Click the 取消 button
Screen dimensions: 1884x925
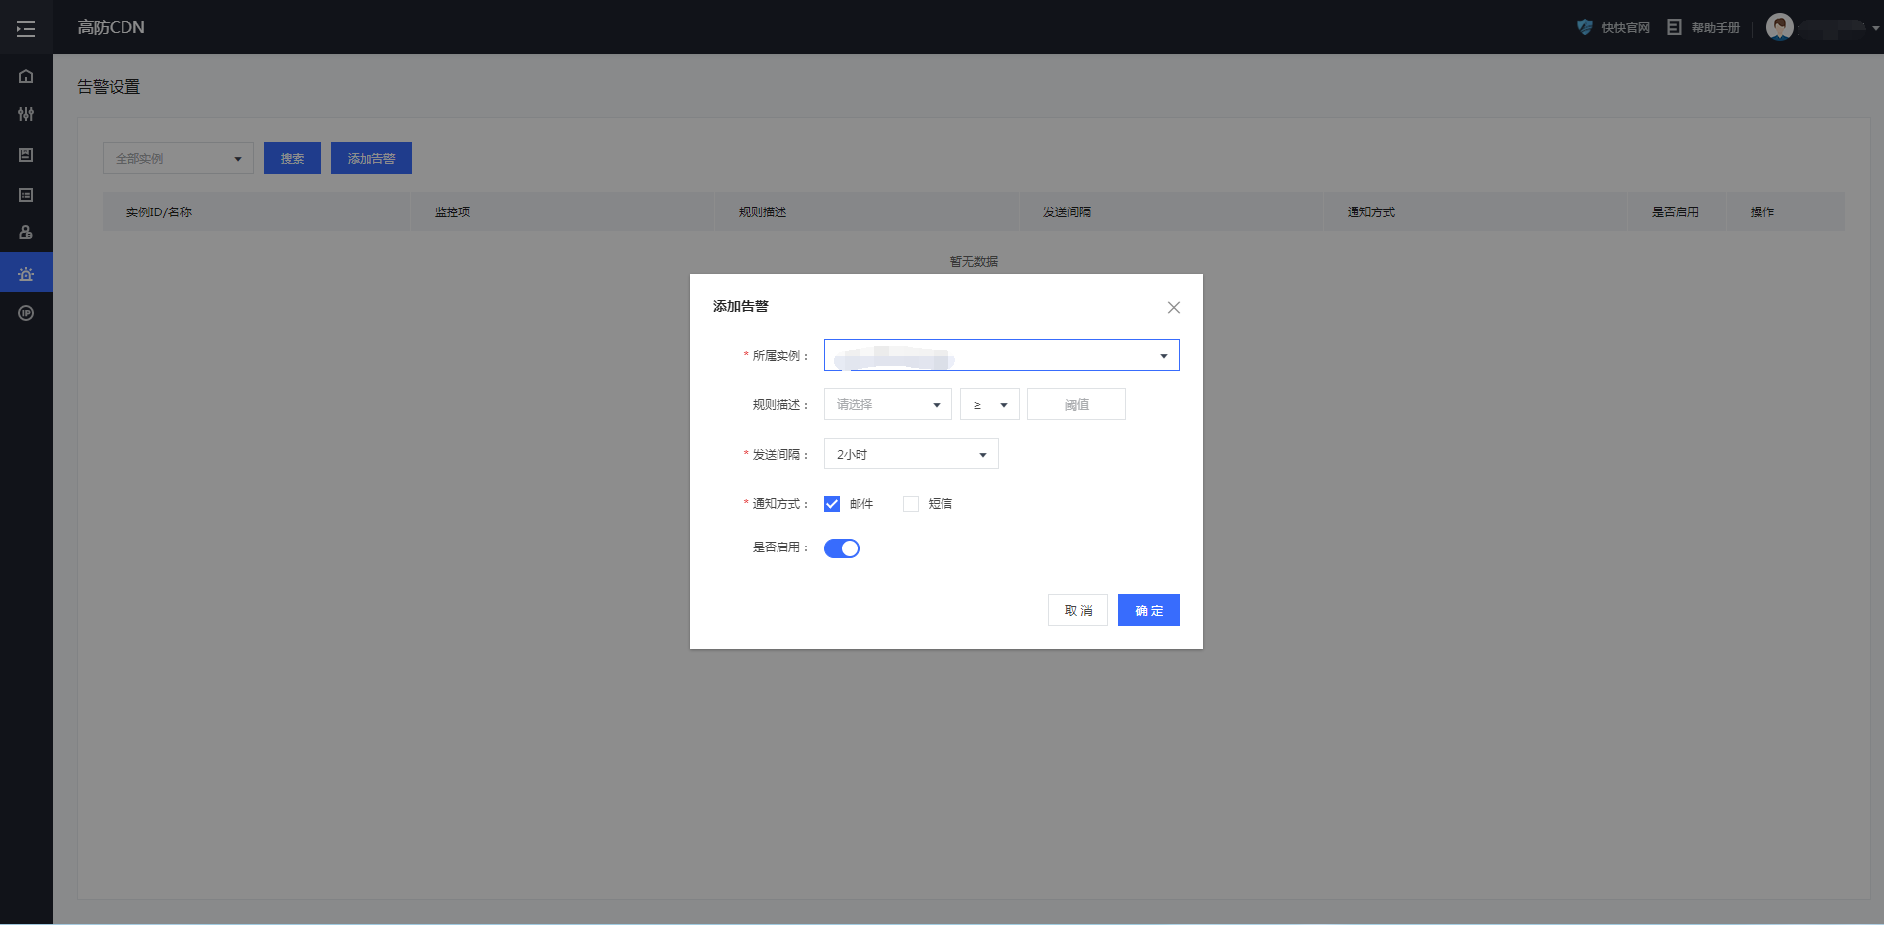click(x=1078, y=610)
